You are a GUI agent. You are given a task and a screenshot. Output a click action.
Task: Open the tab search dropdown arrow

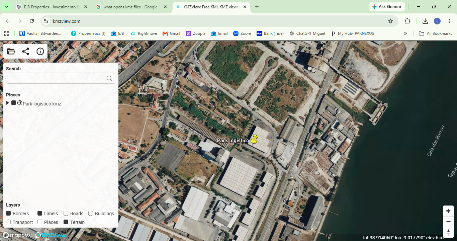[6, 7]
